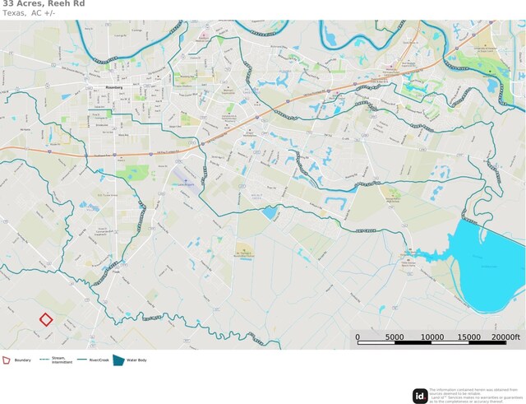The height and width of the screenshot is (404, 526).
Task: Click the "Stream, Intermittent" legend label
Action: pyautogui.click(x=62, y=360)
